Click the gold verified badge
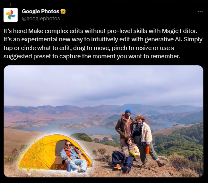Screen dimensions: 208x183 (63, 12)
